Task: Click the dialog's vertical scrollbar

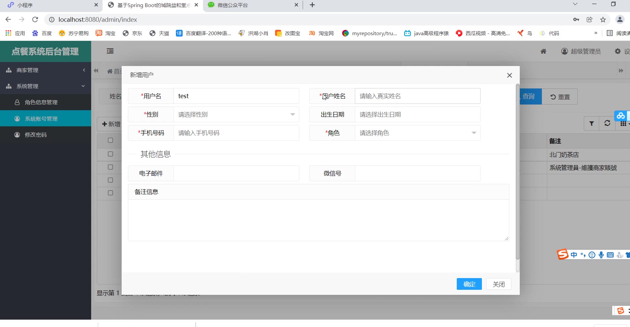Action: click(x=517, y=172)
